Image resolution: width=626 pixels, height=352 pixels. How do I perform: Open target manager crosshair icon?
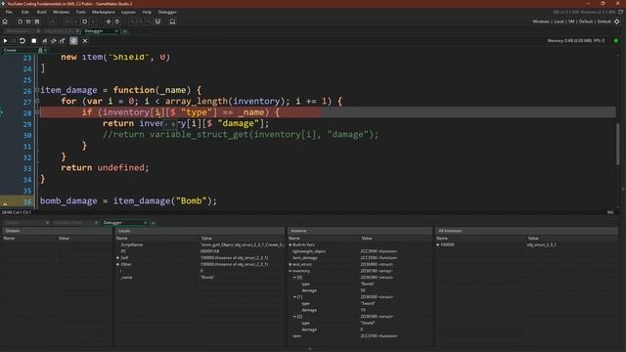(x=617, y=22)
